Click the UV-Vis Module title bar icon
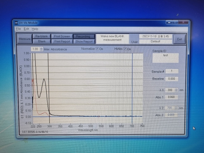The image size is (204, 153). (16, 23)
